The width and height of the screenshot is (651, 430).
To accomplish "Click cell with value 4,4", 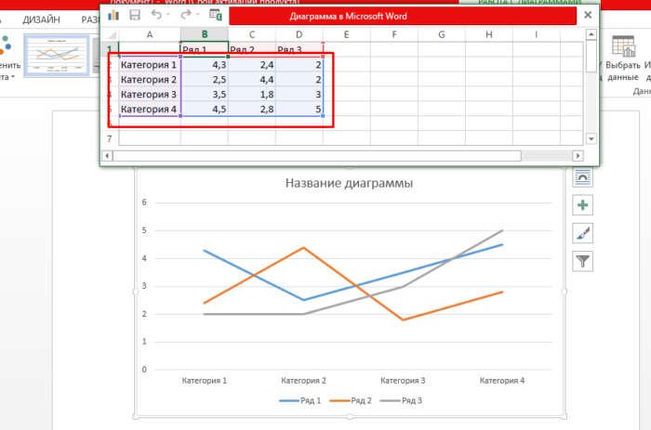I will click(x=252, y=80).
